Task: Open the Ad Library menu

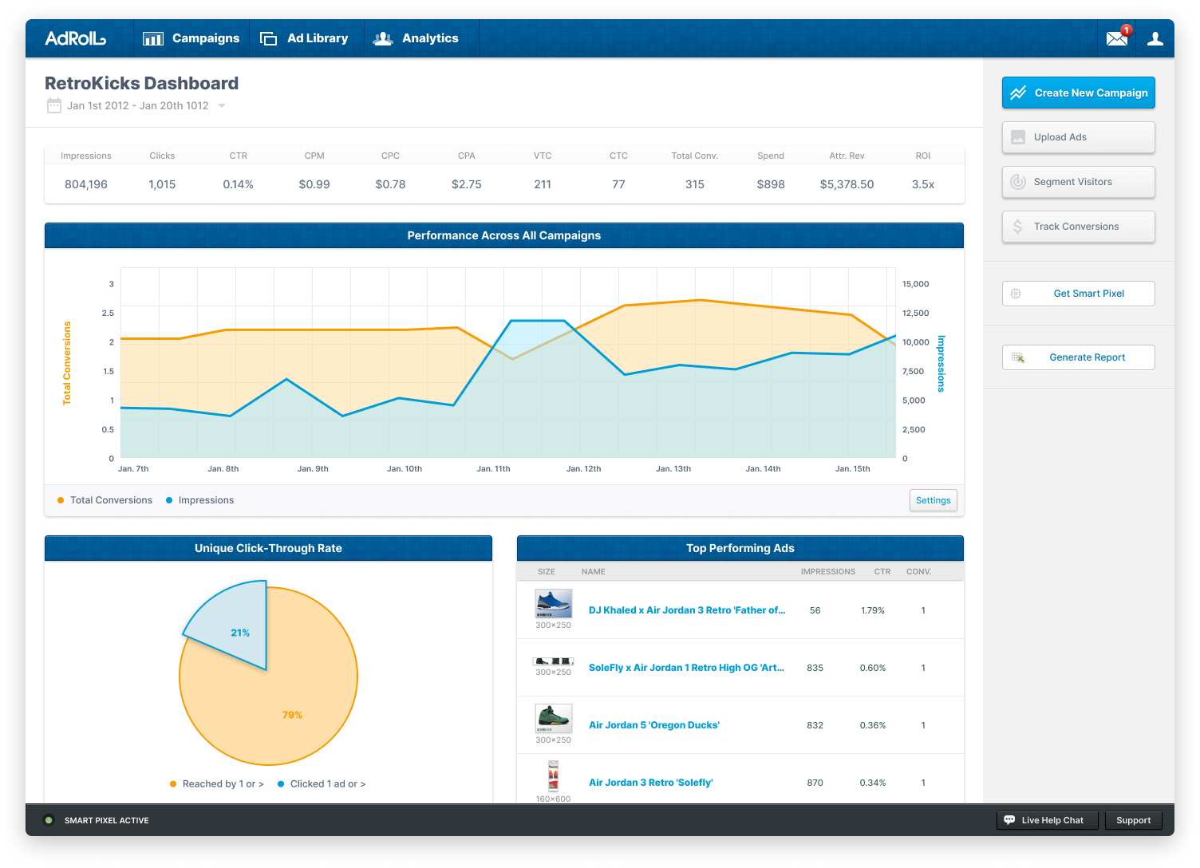Action: tap(305, 38)
